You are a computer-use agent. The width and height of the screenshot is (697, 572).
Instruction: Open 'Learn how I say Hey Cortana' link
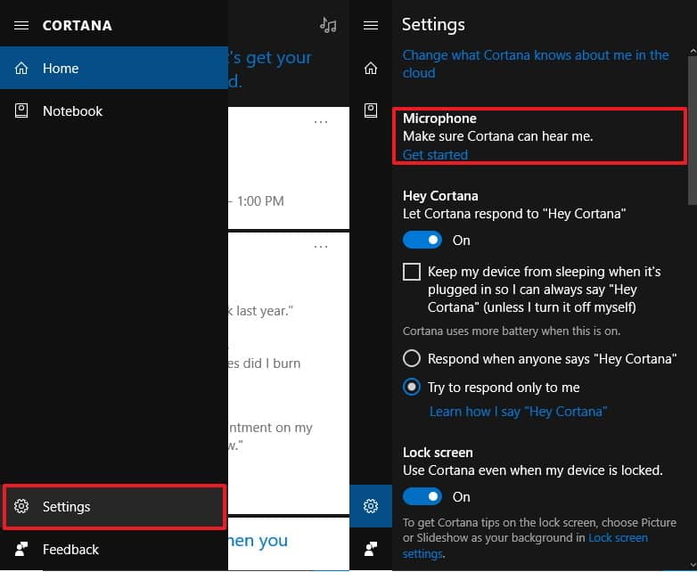pos(518,412)
